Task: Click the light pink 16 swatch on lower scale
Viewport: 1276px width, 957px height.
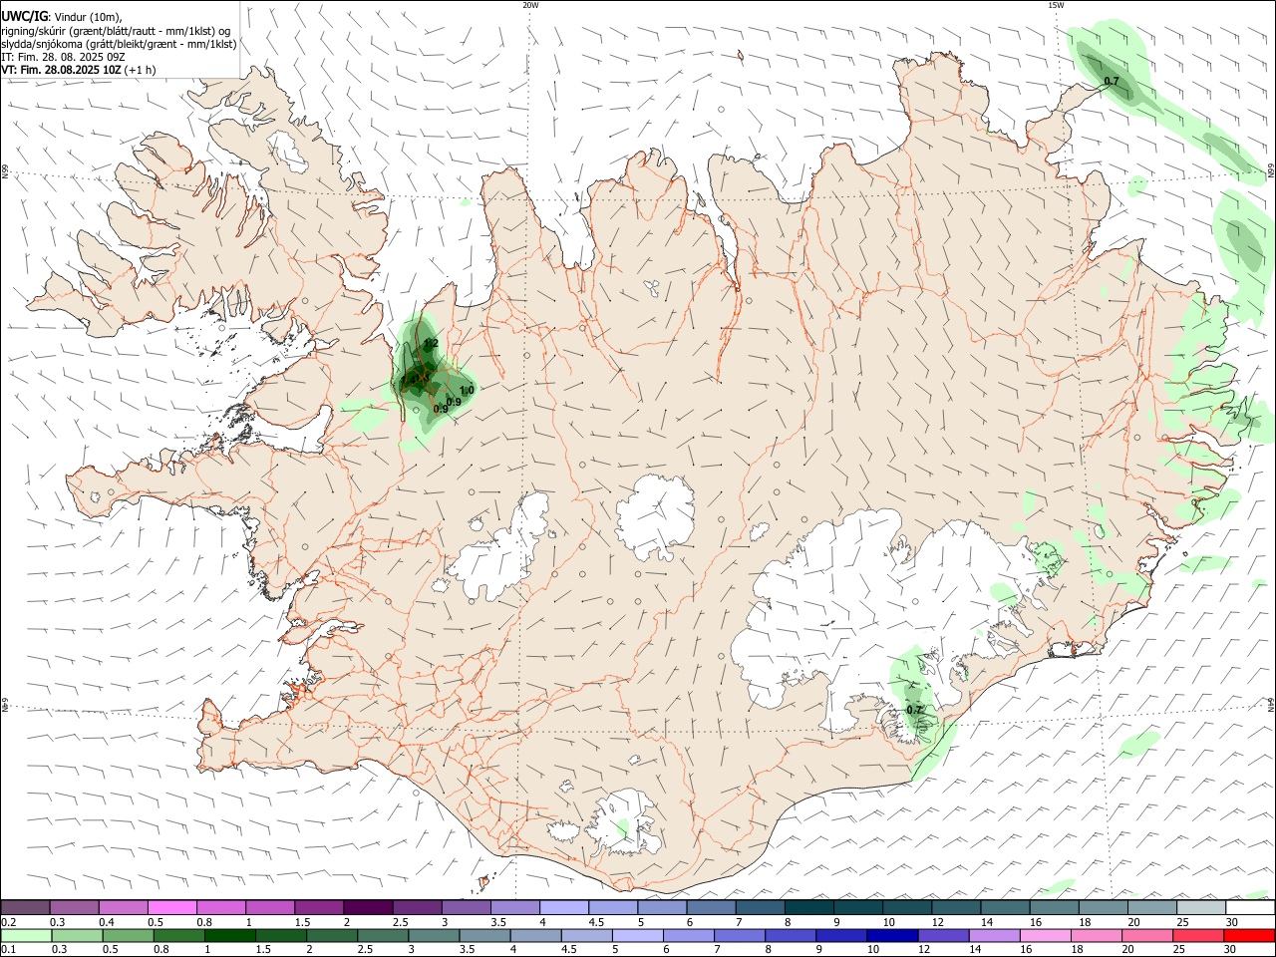Action: pyautogui.click(x=1044, y=935)
